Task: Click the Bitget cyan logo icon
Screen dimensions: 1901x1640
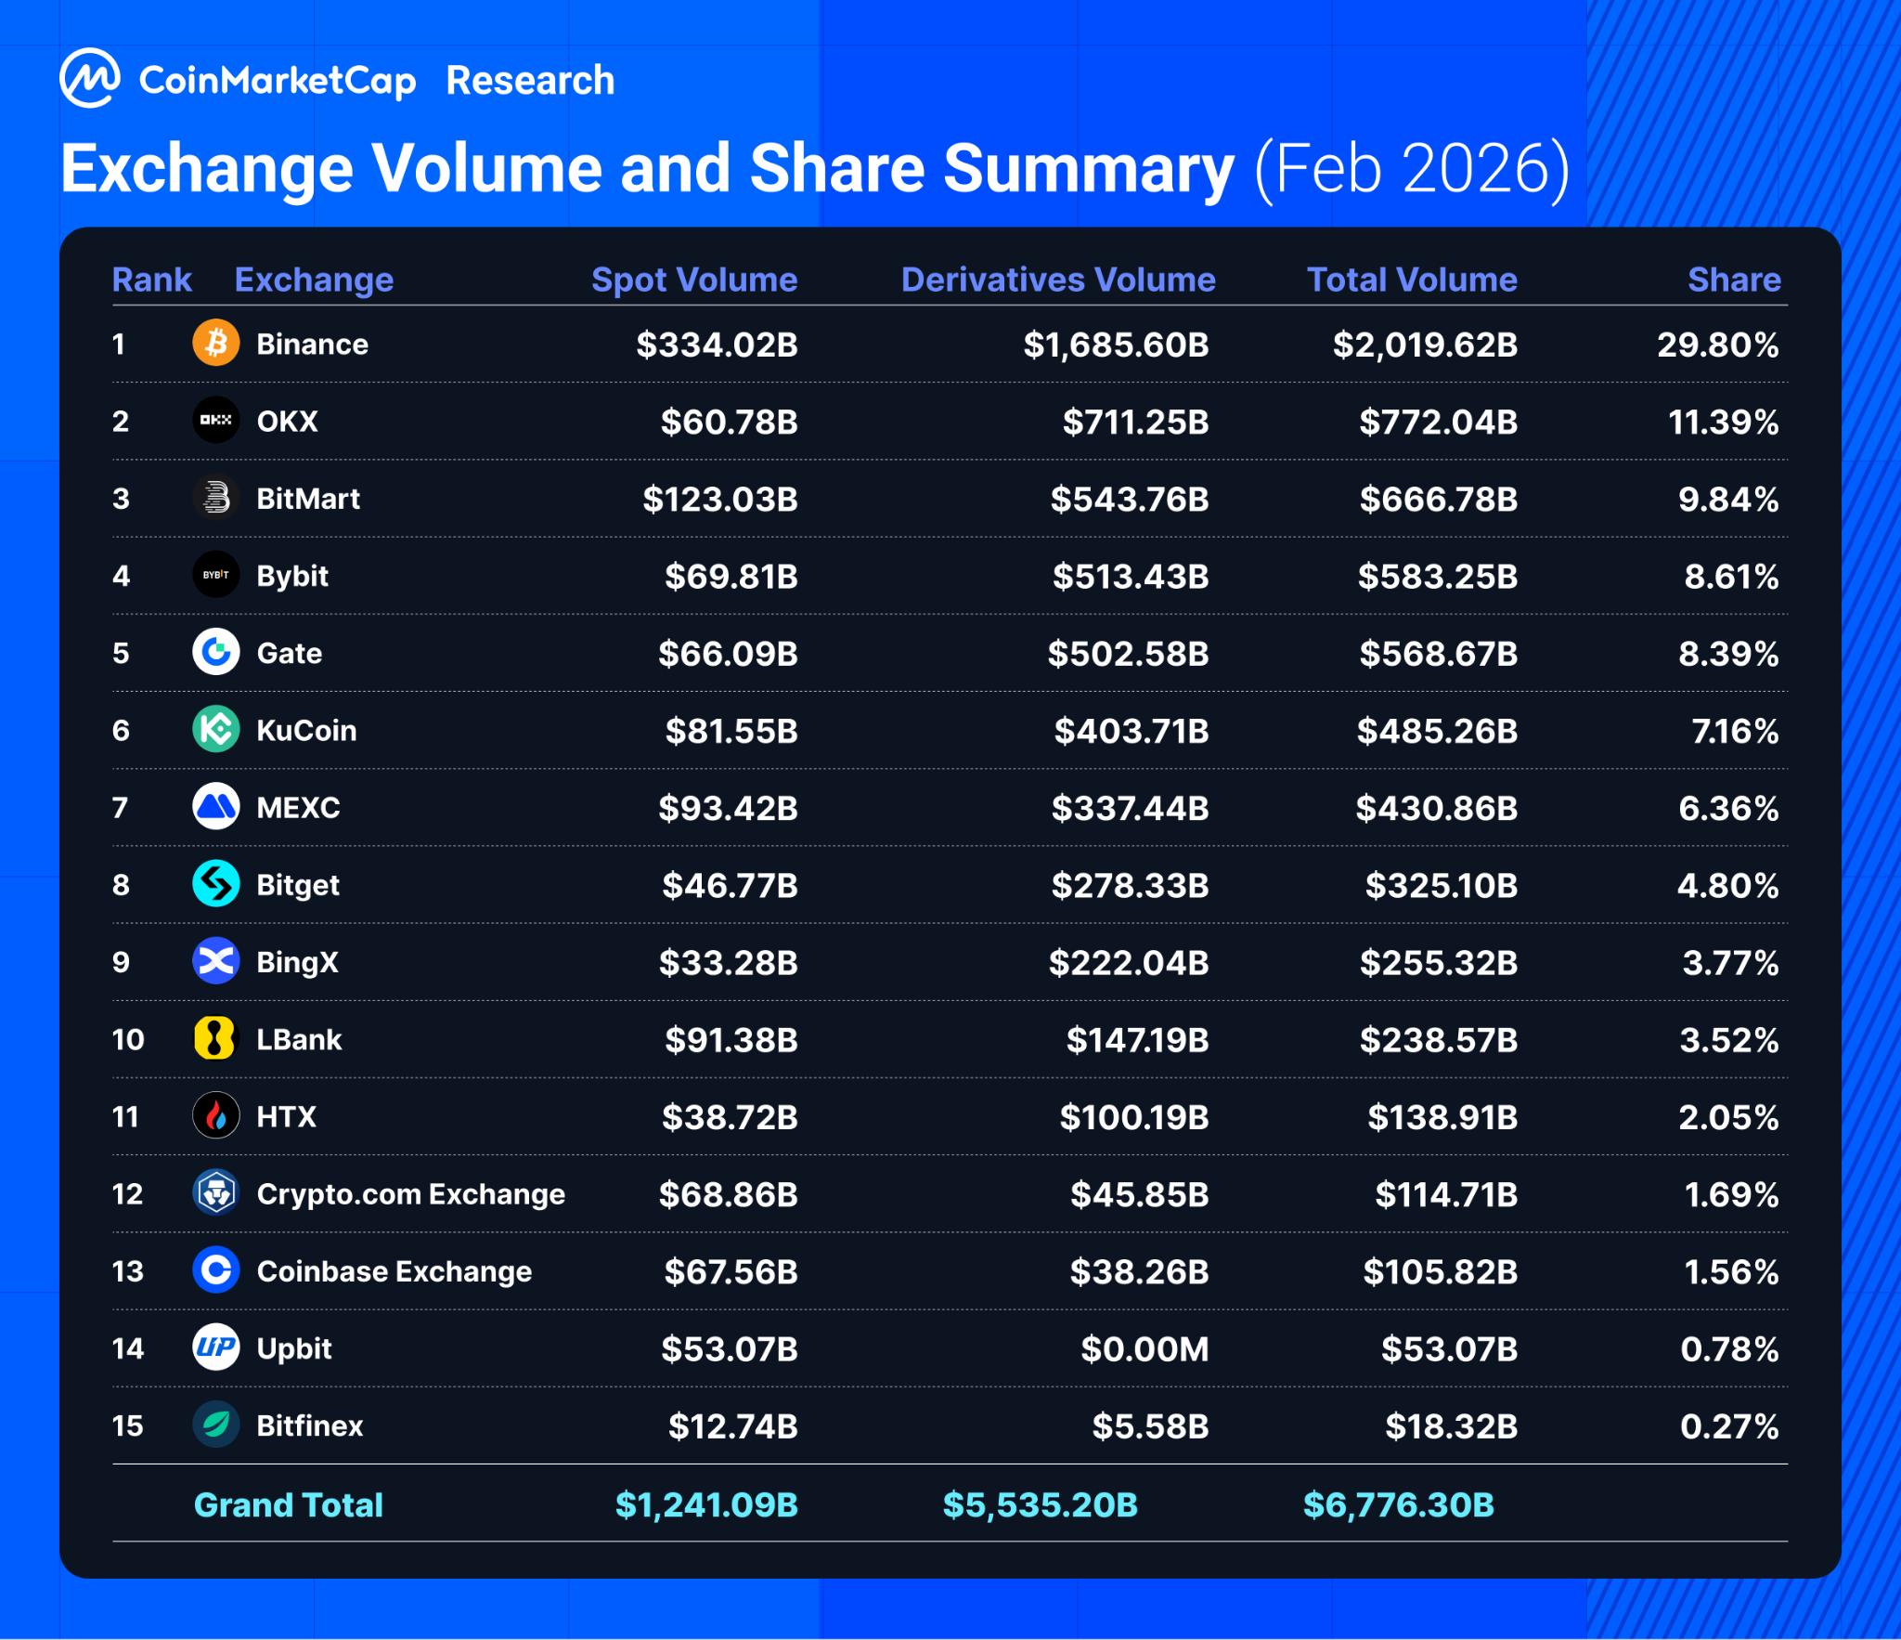Action: pos(216,883)
